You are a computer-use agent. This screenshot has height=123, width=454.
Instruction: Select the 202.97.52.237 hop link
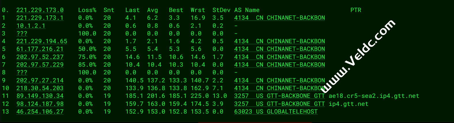click(40, 57)
